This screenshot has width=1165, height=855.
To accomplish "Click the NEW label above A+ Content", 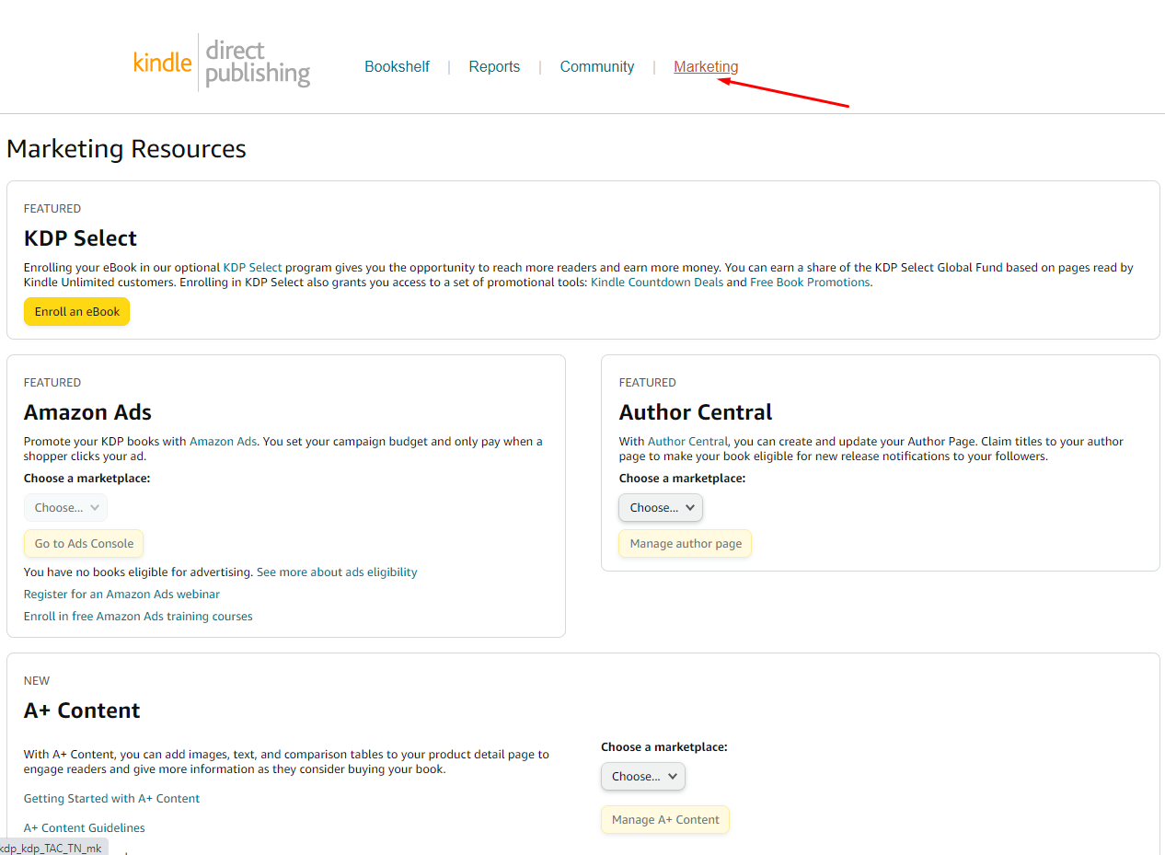I will click(x=37, y=681).
